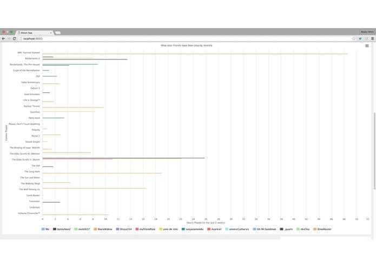Toggle the BlackWidow legend series
This screenshot has height=267, width=376.
(103, 229)
